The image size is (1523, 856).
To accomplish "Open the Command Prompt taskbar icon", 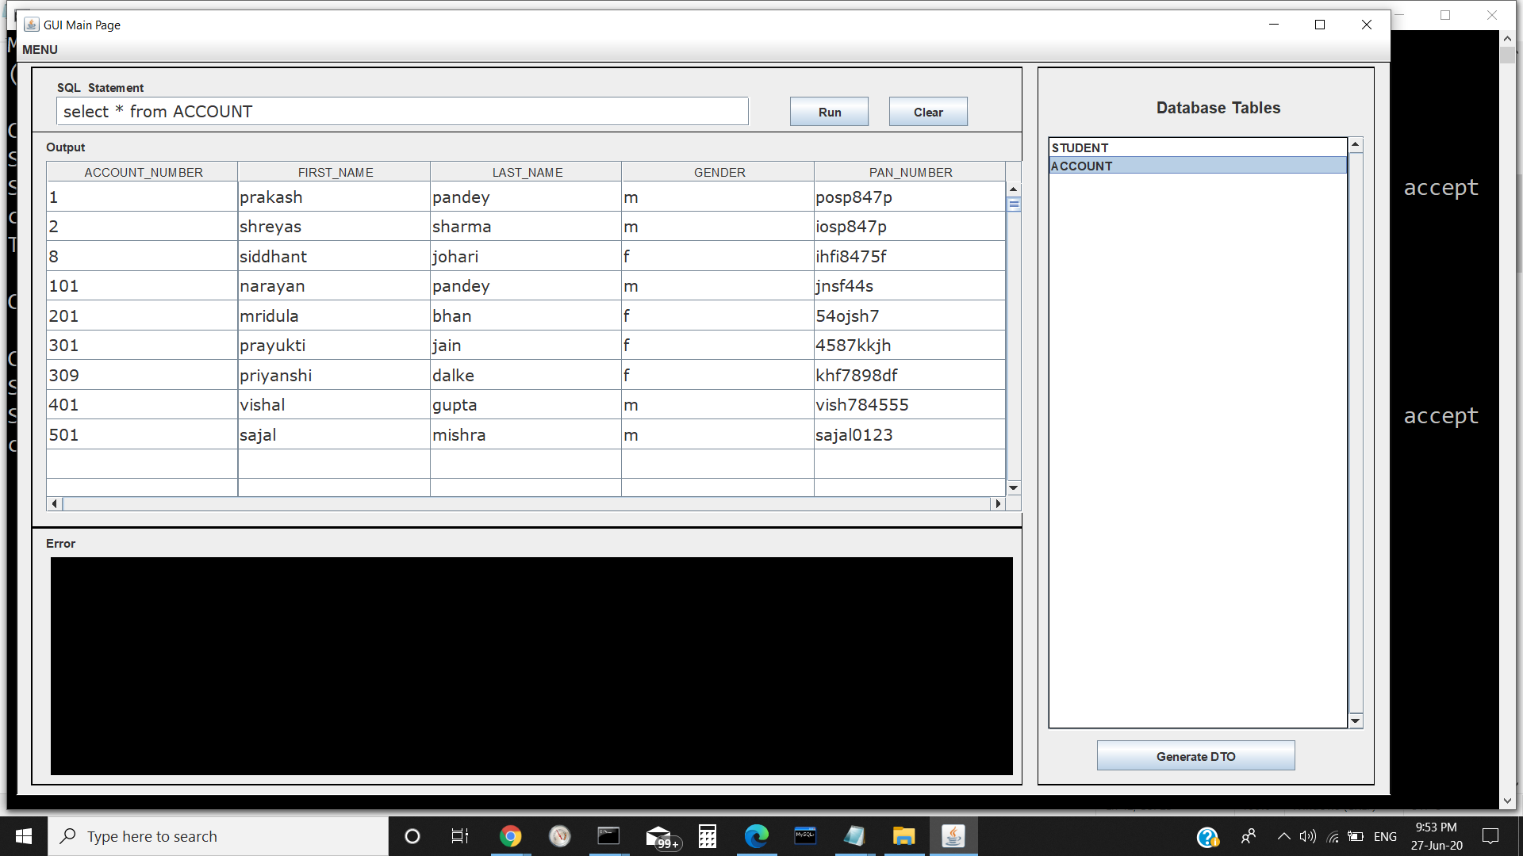I will point(608,835).
